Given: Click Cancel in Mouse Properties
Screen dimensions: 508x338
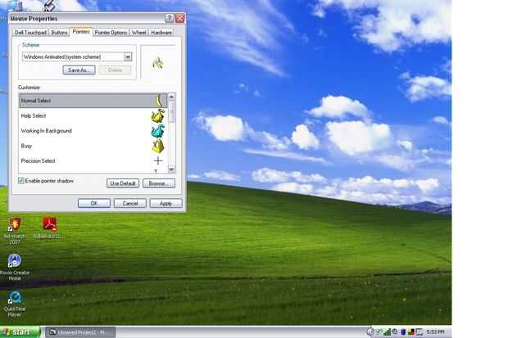Looking at the screenshot, I should point(130,203).
